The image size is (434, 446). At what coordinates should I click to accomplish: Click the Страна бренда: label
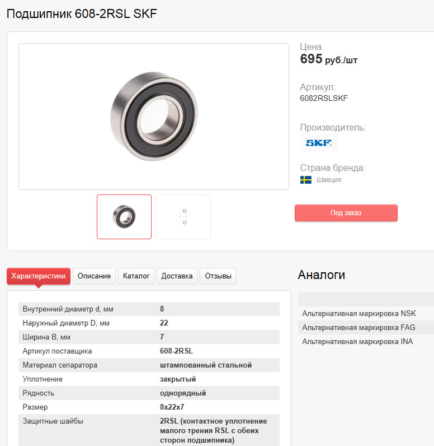(333, 168)
